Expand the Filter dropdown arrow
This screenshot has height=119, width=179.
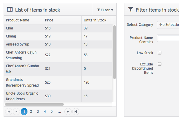pyautogui.click(x=112, y=10)
